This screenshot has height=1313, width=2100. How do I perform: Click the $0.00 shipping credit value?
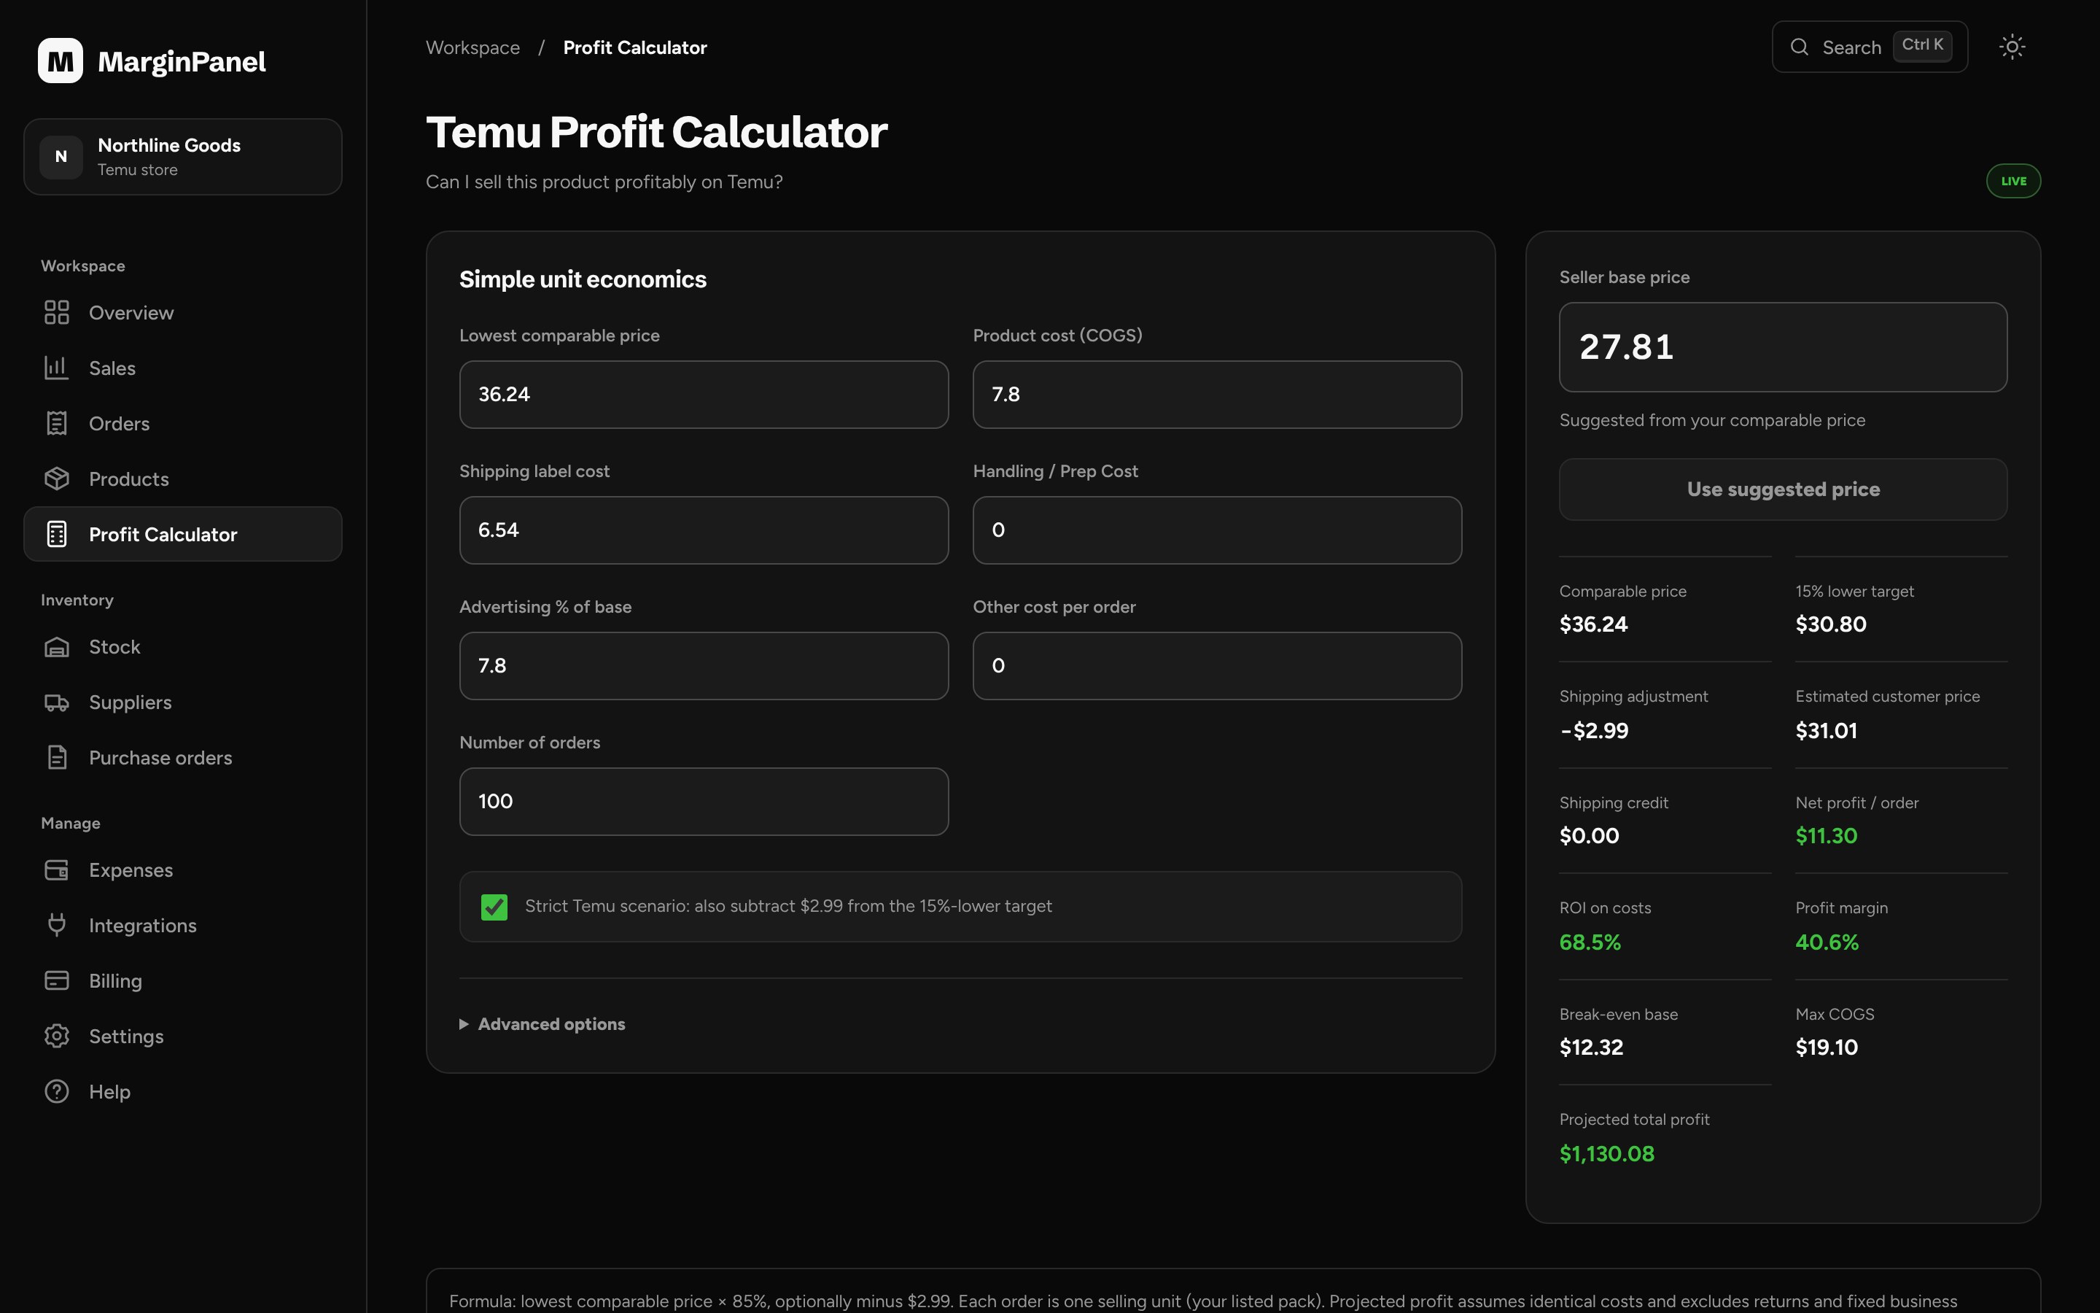pyautogui.click(x=1589, y=836)
